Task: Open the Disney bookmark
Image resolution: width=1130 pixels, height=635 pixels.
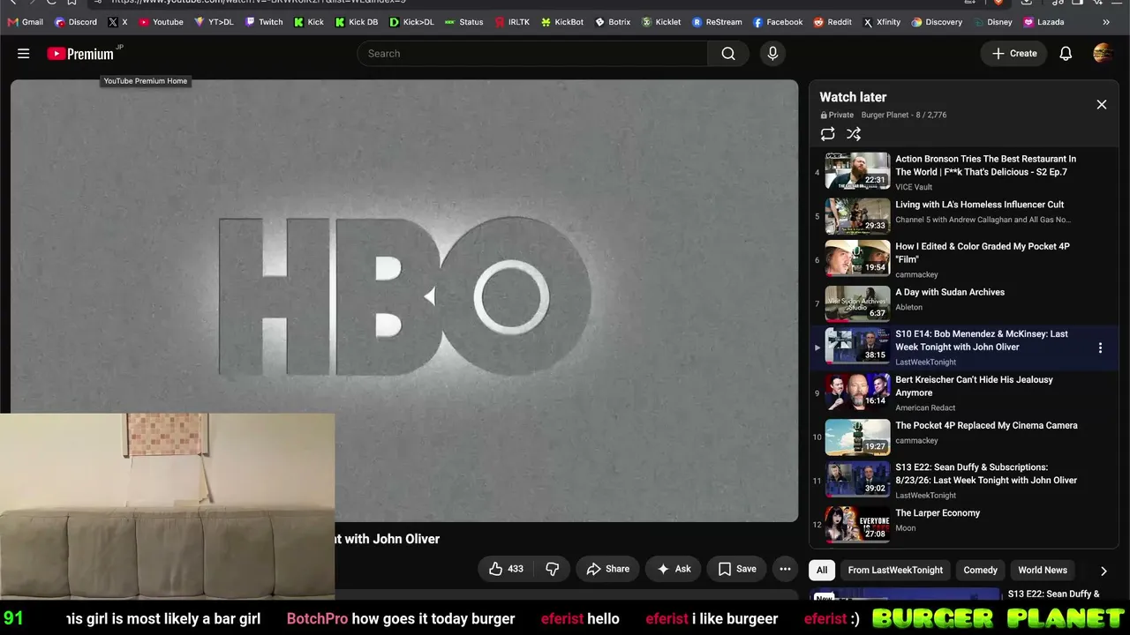Action: click(x=993, y=22)
